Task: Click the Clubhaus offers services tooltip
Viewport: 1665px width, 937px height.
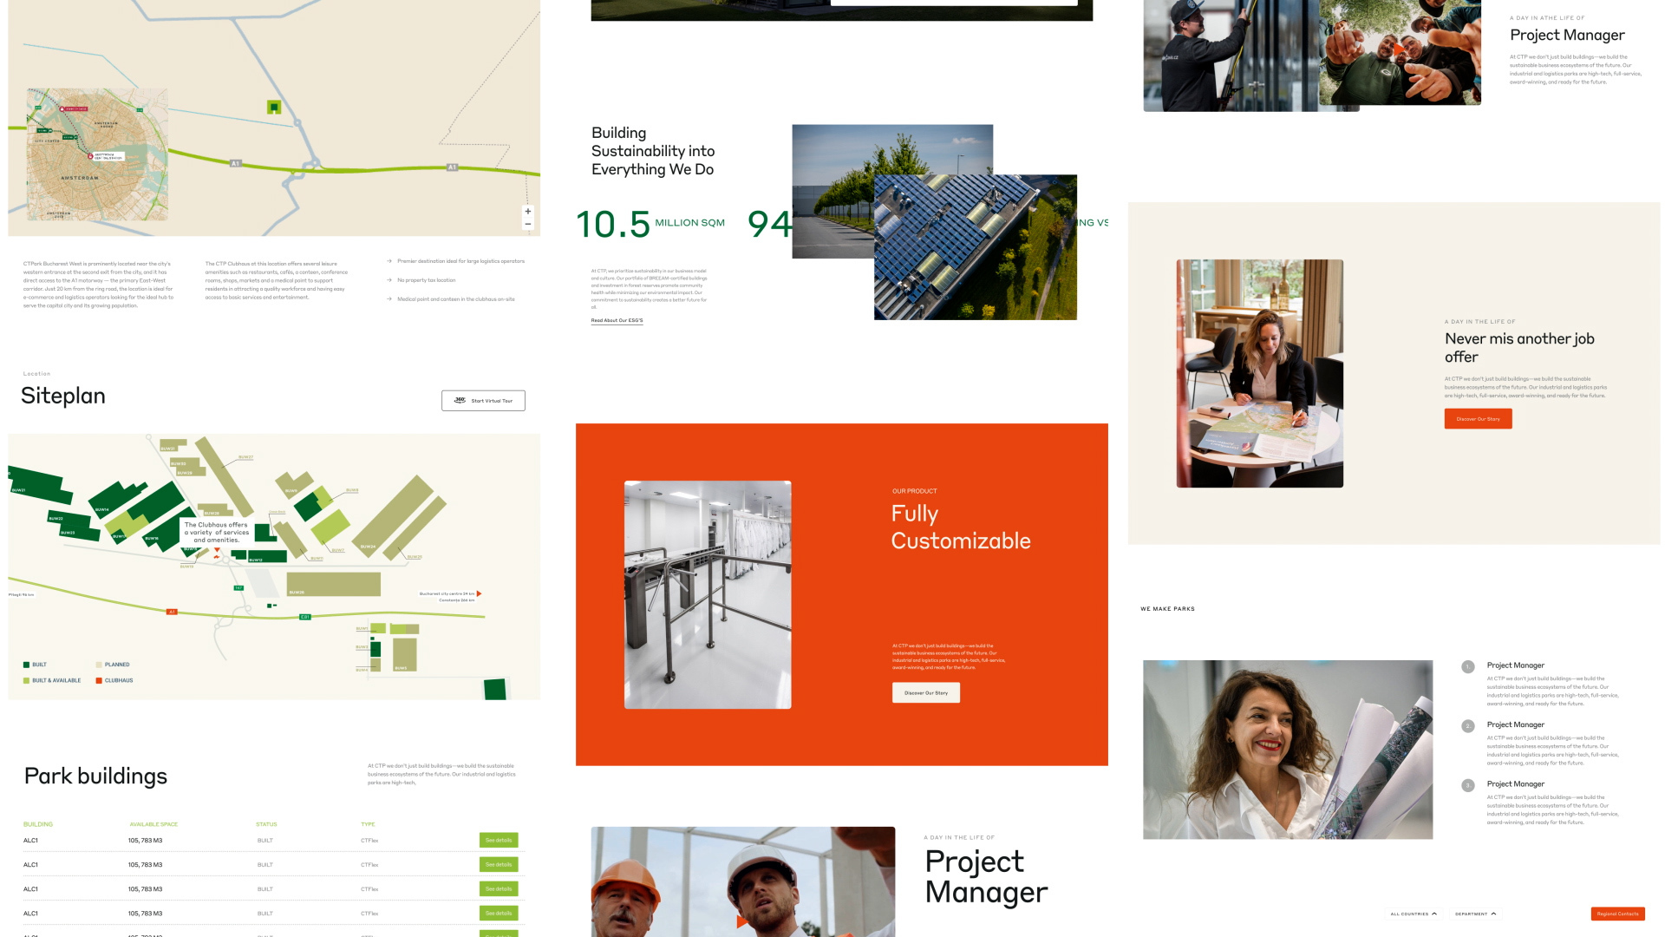Action: point(217,532)
